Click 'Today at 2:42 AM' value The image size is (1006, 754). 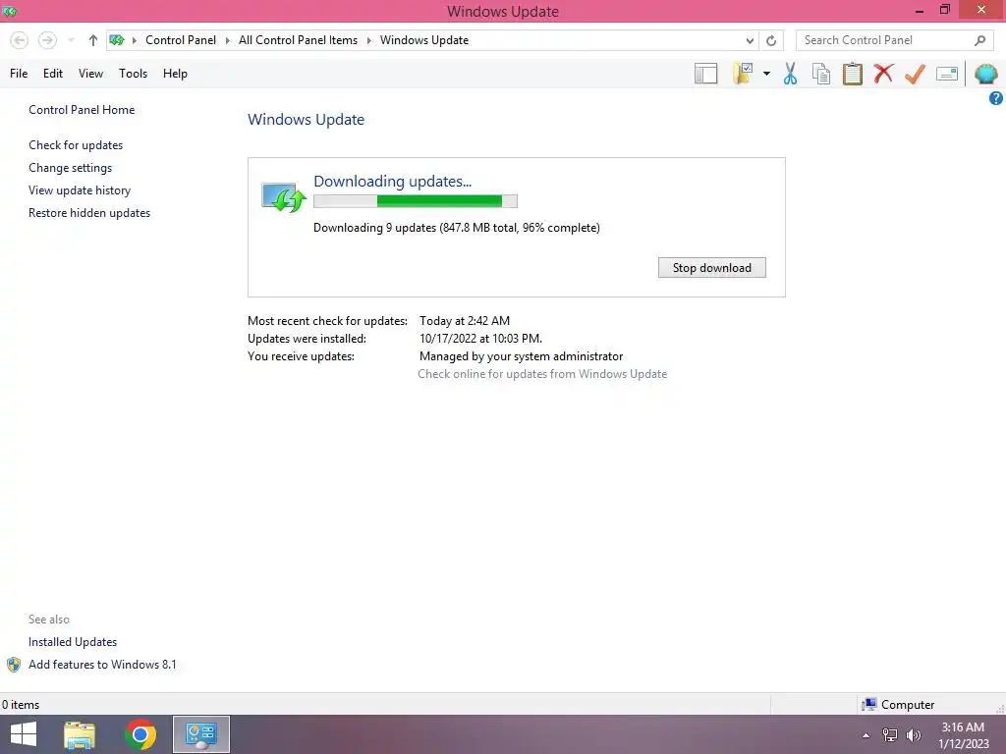point(465,321)
